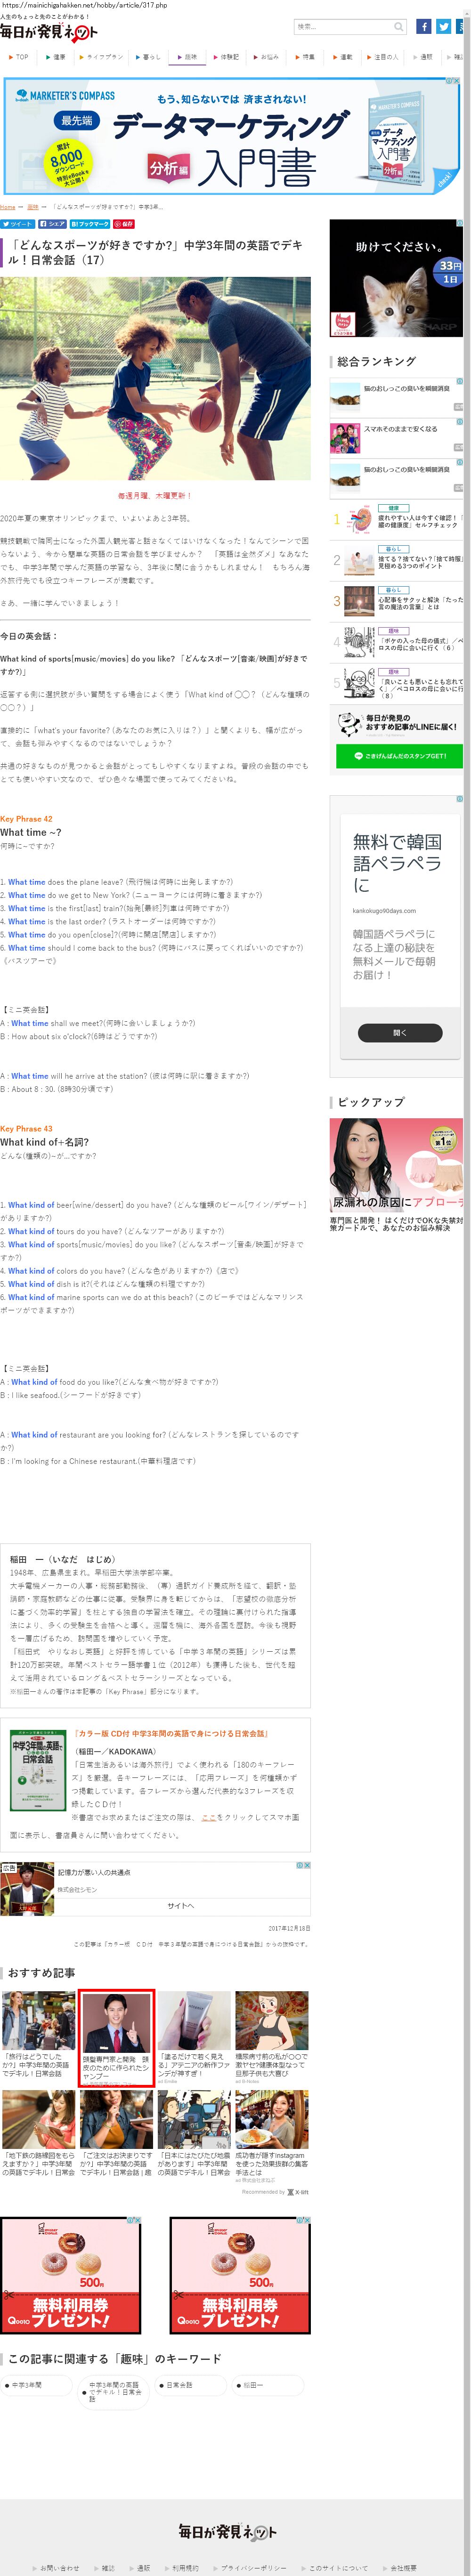
Task: Open the 体験記 nav category
Action: tap(227, 57)
